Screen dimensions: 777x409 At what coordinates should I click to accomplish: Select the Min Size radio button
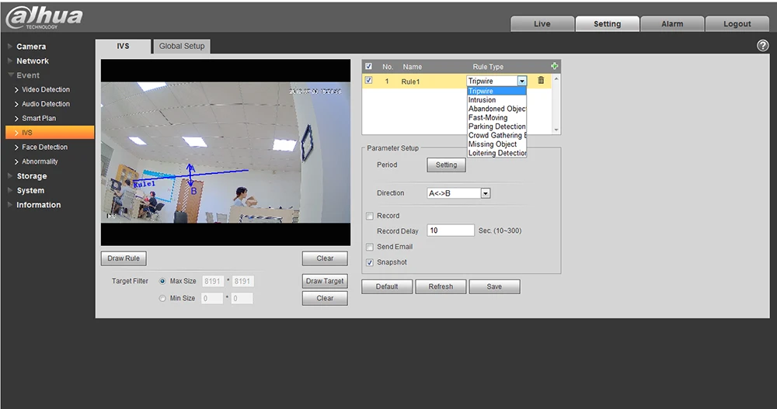coord(162,299)
